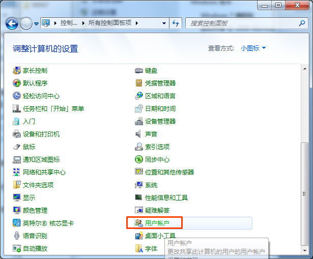
Task: Open the 日期和时间 icon
Action: click(x=139, y=108)
